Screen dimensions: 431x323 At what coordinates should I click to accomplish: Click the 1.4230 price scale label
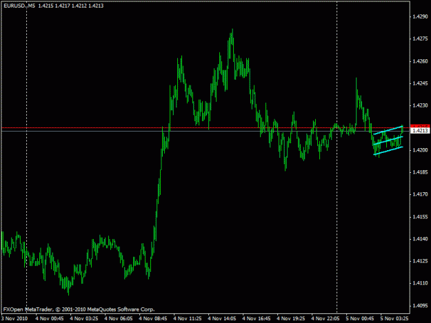(420, 105)
